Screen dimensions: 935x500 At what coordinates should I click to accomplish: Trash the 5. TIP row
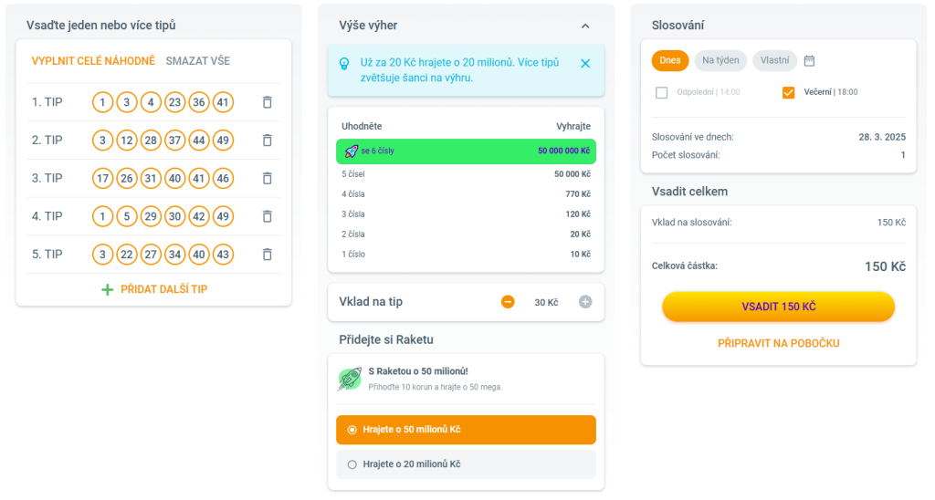coord(267,255)
